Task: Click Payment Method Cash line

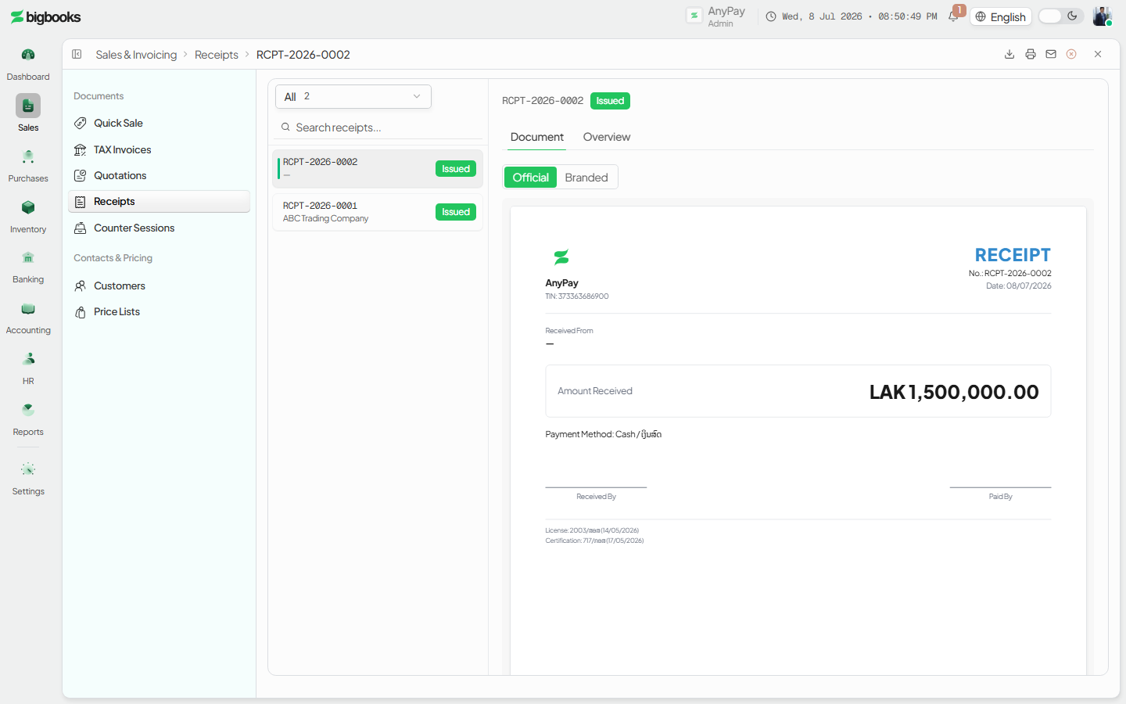Action: (603, 434)
